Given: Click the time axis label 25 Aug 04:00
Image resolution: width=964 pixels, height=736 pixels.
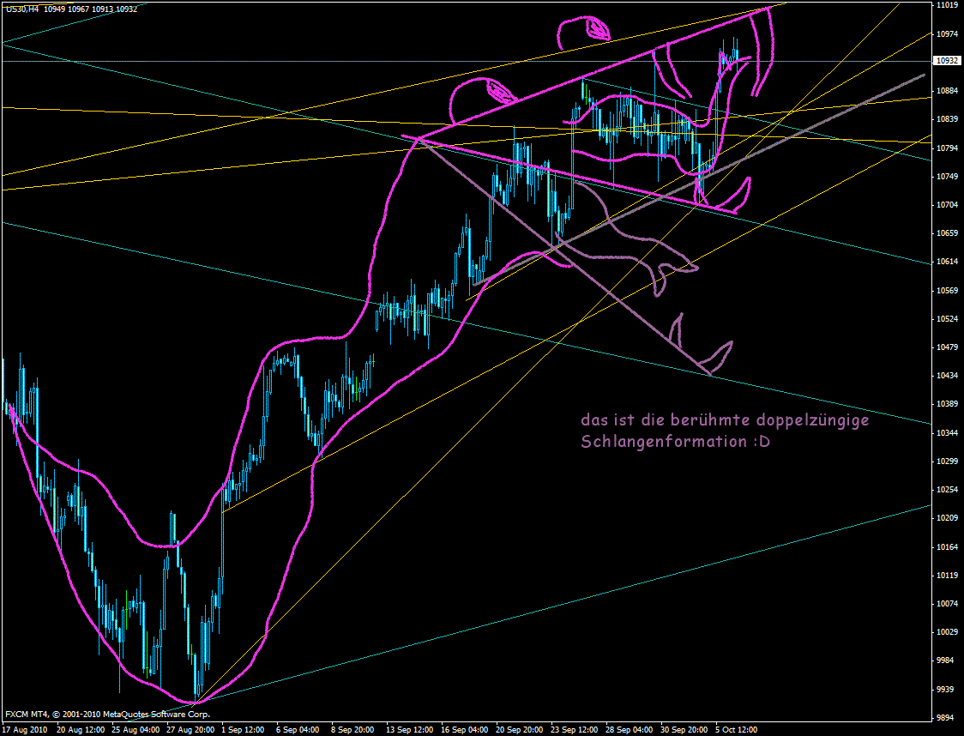Looking at the screenshot, I should 135,730.
